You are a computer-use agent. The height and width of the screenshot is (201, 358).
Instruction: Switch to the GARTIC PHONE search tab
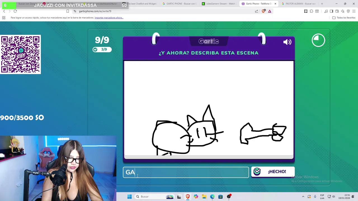[x=180, y=4]
